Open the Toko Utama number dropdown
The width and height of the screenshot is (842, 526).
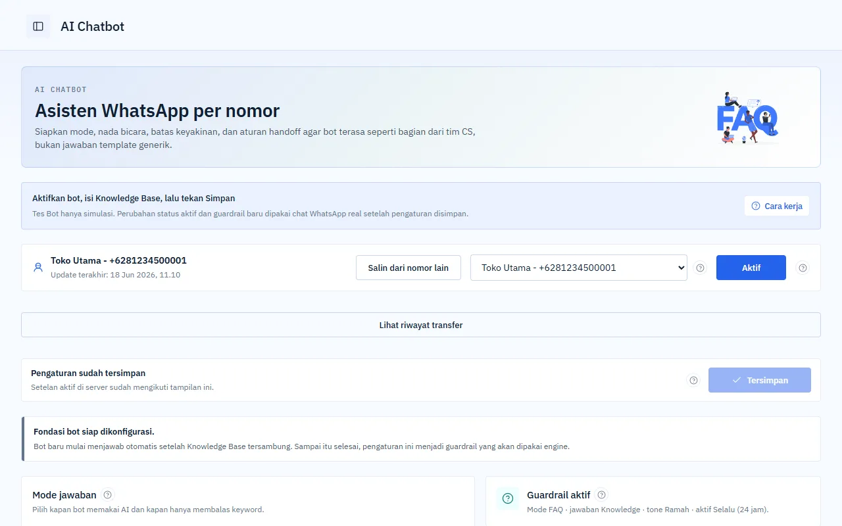(x=579, y=268)
